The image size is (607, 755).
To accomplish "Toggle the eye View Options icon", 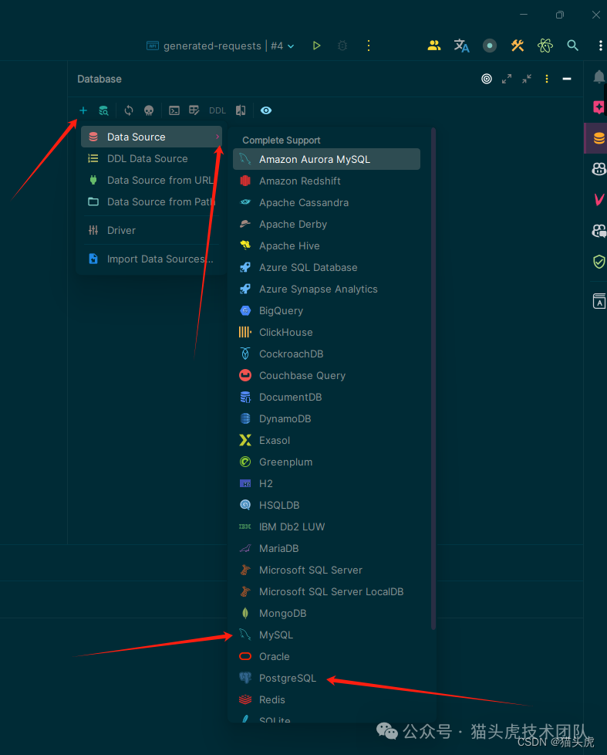I will (266, 110).
